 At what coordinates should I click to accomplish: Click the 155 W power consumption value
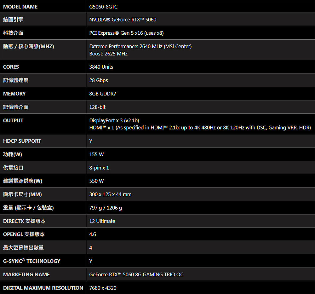coord(96,154)
